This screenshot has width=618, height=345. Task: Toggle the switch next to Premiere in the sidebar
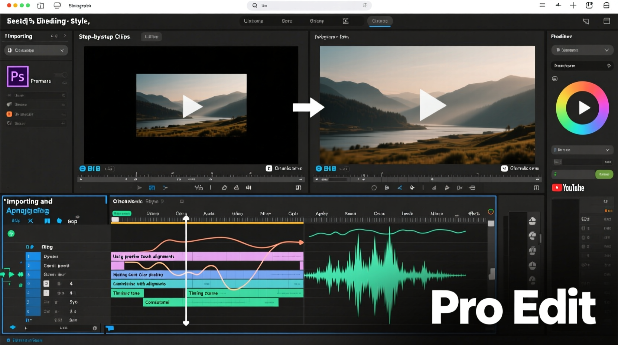[x=62, y=75]
